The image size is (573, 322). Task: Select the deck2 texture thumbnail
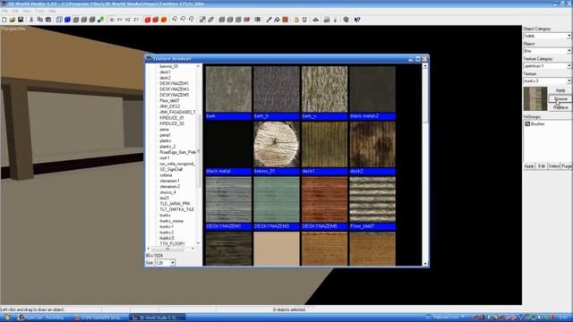(372, 145)
